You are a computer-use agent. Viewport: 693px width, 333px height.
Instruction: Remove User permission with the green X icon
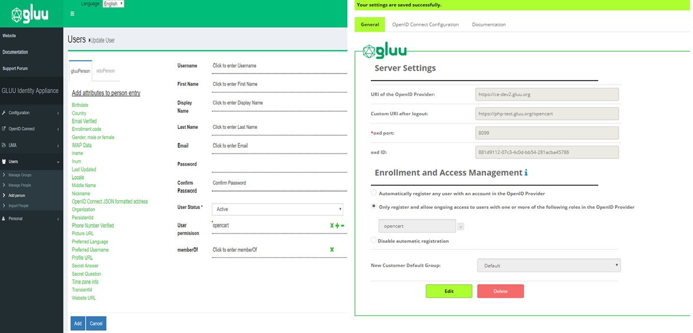click(332, 226)
